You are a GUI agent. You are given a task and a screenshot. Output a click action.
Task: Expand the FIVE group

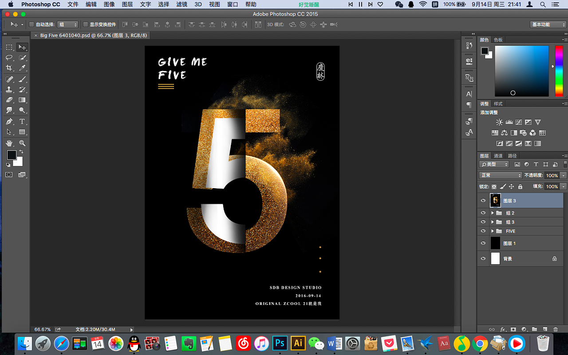493,231
